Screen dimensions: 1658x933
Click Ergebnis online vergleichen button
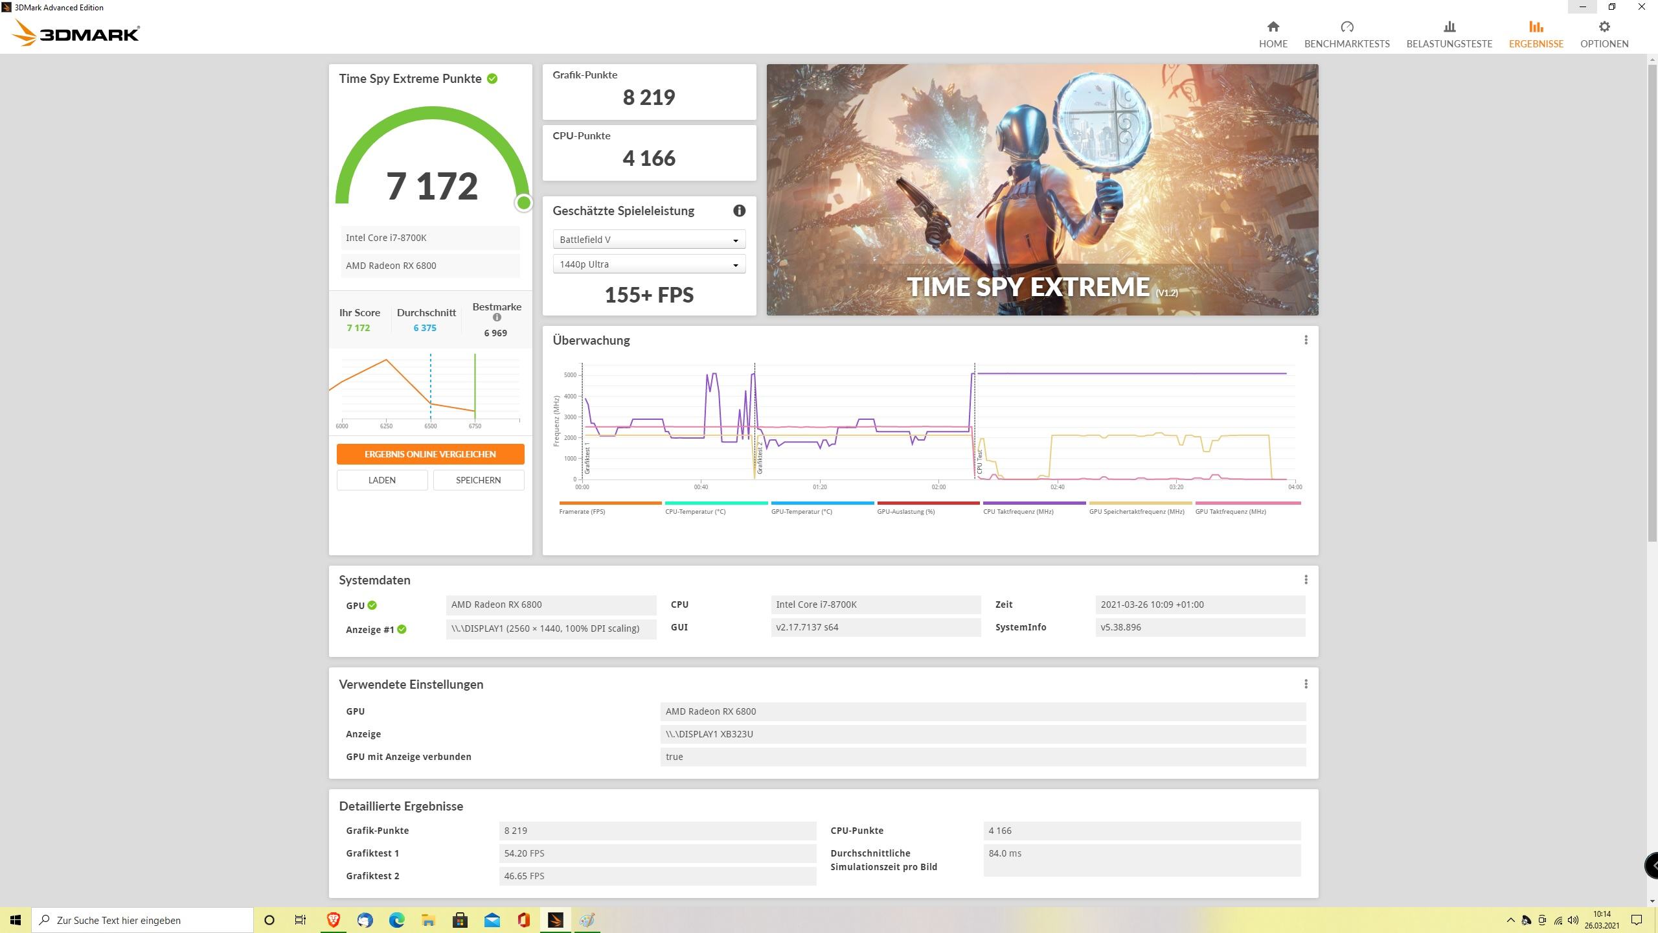pyautogui.click(x=430, y=454)
